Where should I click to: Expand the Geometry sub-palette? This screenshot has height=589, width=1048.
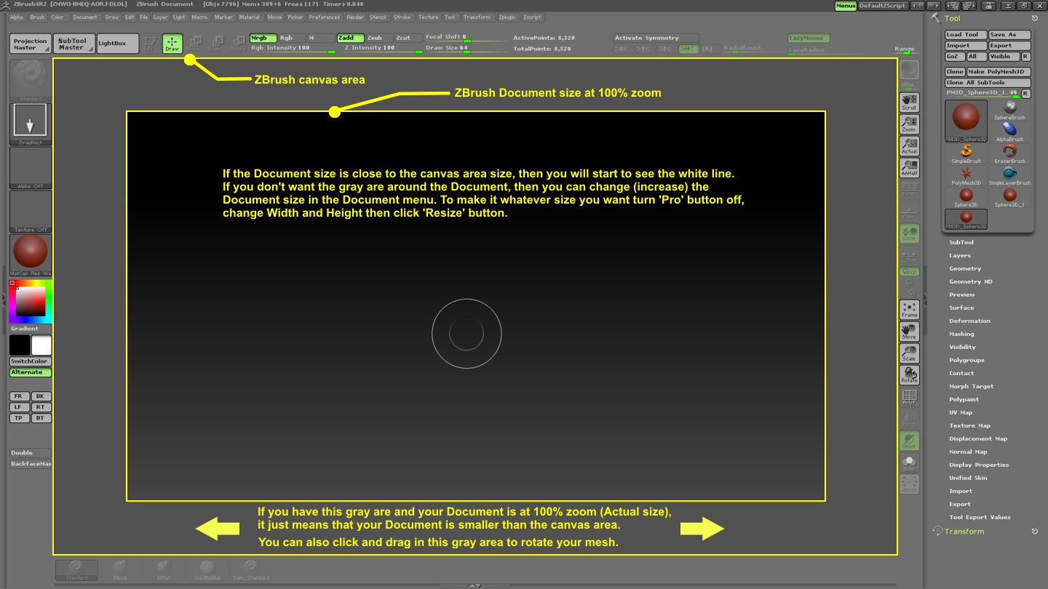coord(965,268)
